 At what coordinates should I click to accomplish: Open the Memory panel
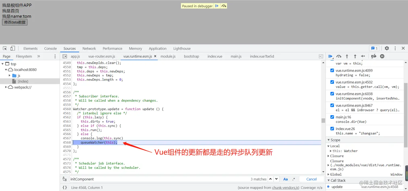pos(135,48)
